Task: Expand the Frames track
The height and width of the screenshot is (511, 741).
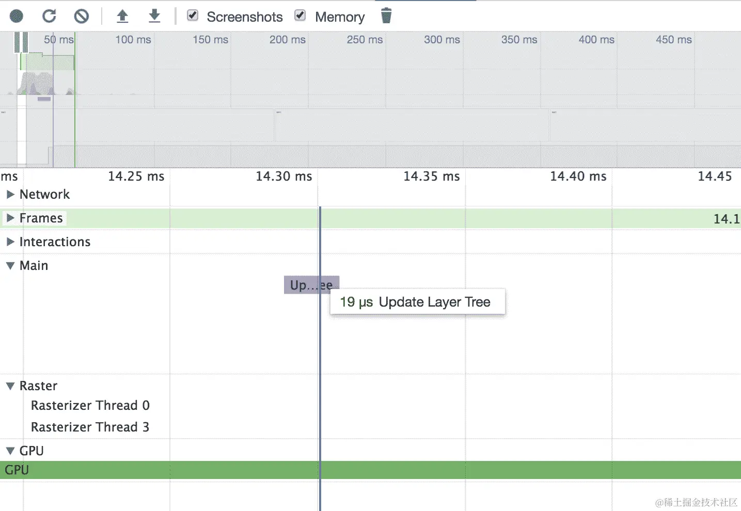Action: tap(10, 218)
